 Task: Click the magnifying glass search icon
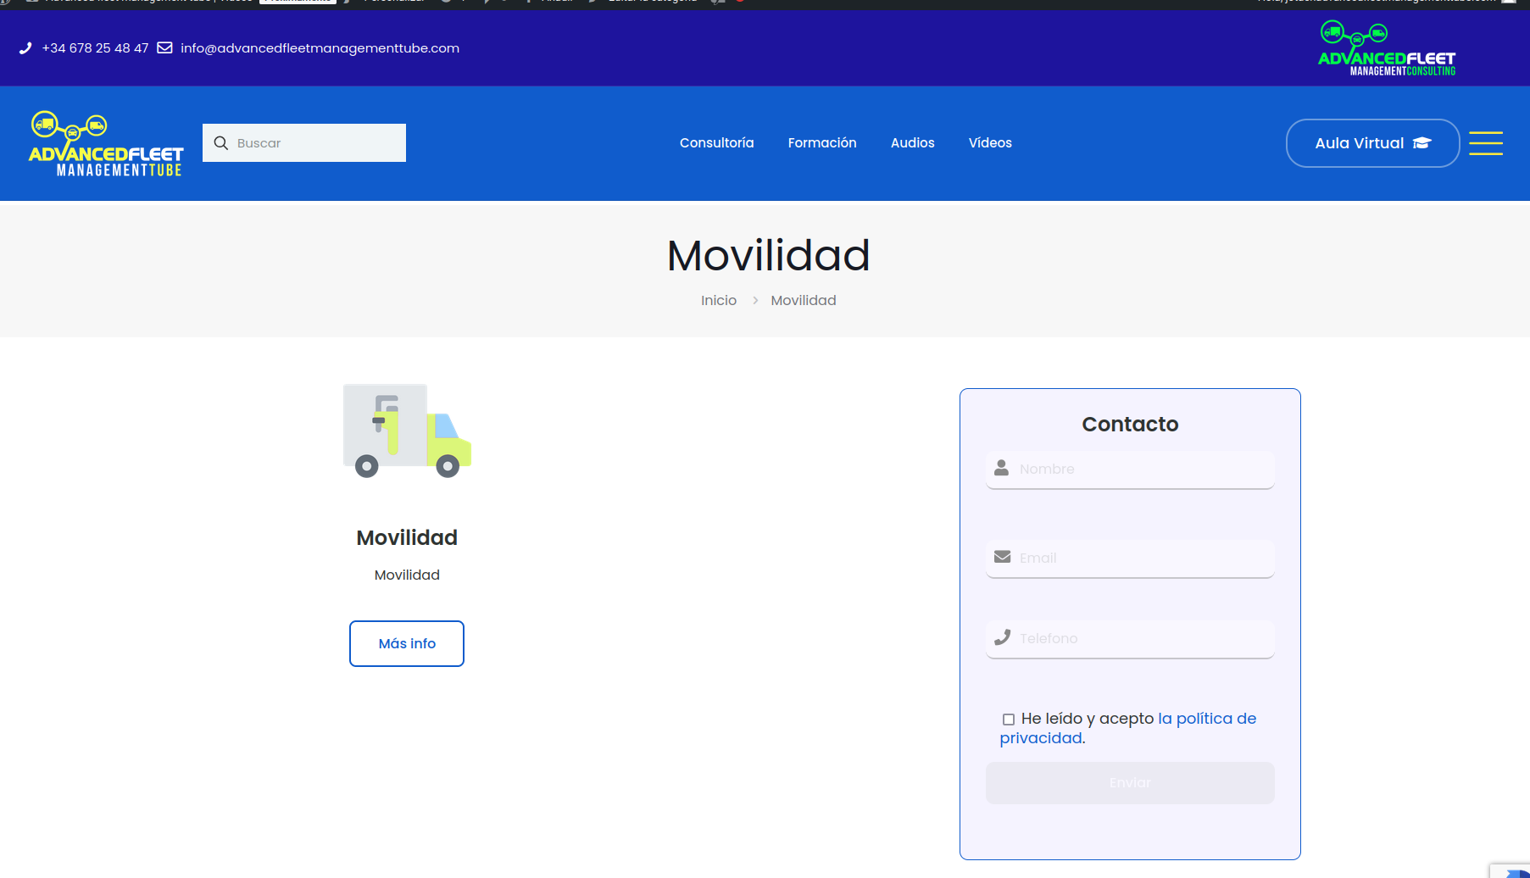(x=221, y=143)
